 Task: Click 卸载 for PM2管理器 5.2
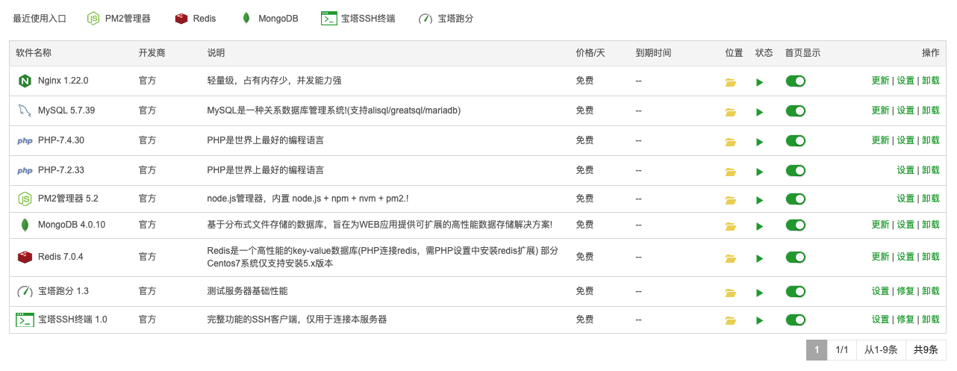click(x=931, y=199)
